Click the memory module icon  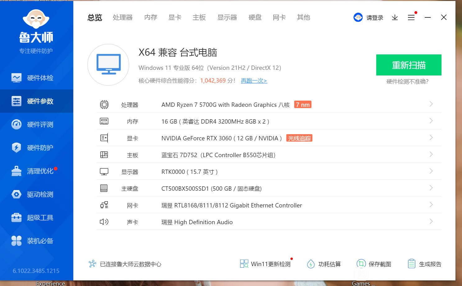coord(104,121)
